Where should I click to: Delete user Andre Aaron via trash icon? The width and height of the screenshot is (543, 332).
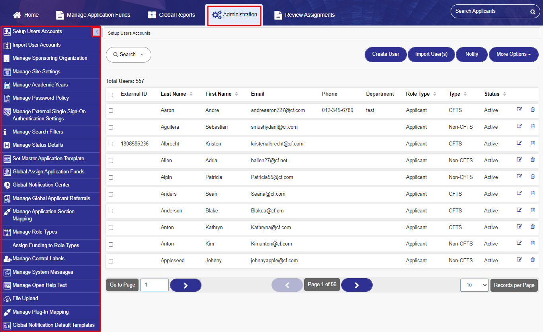click(x=533, y=110)
